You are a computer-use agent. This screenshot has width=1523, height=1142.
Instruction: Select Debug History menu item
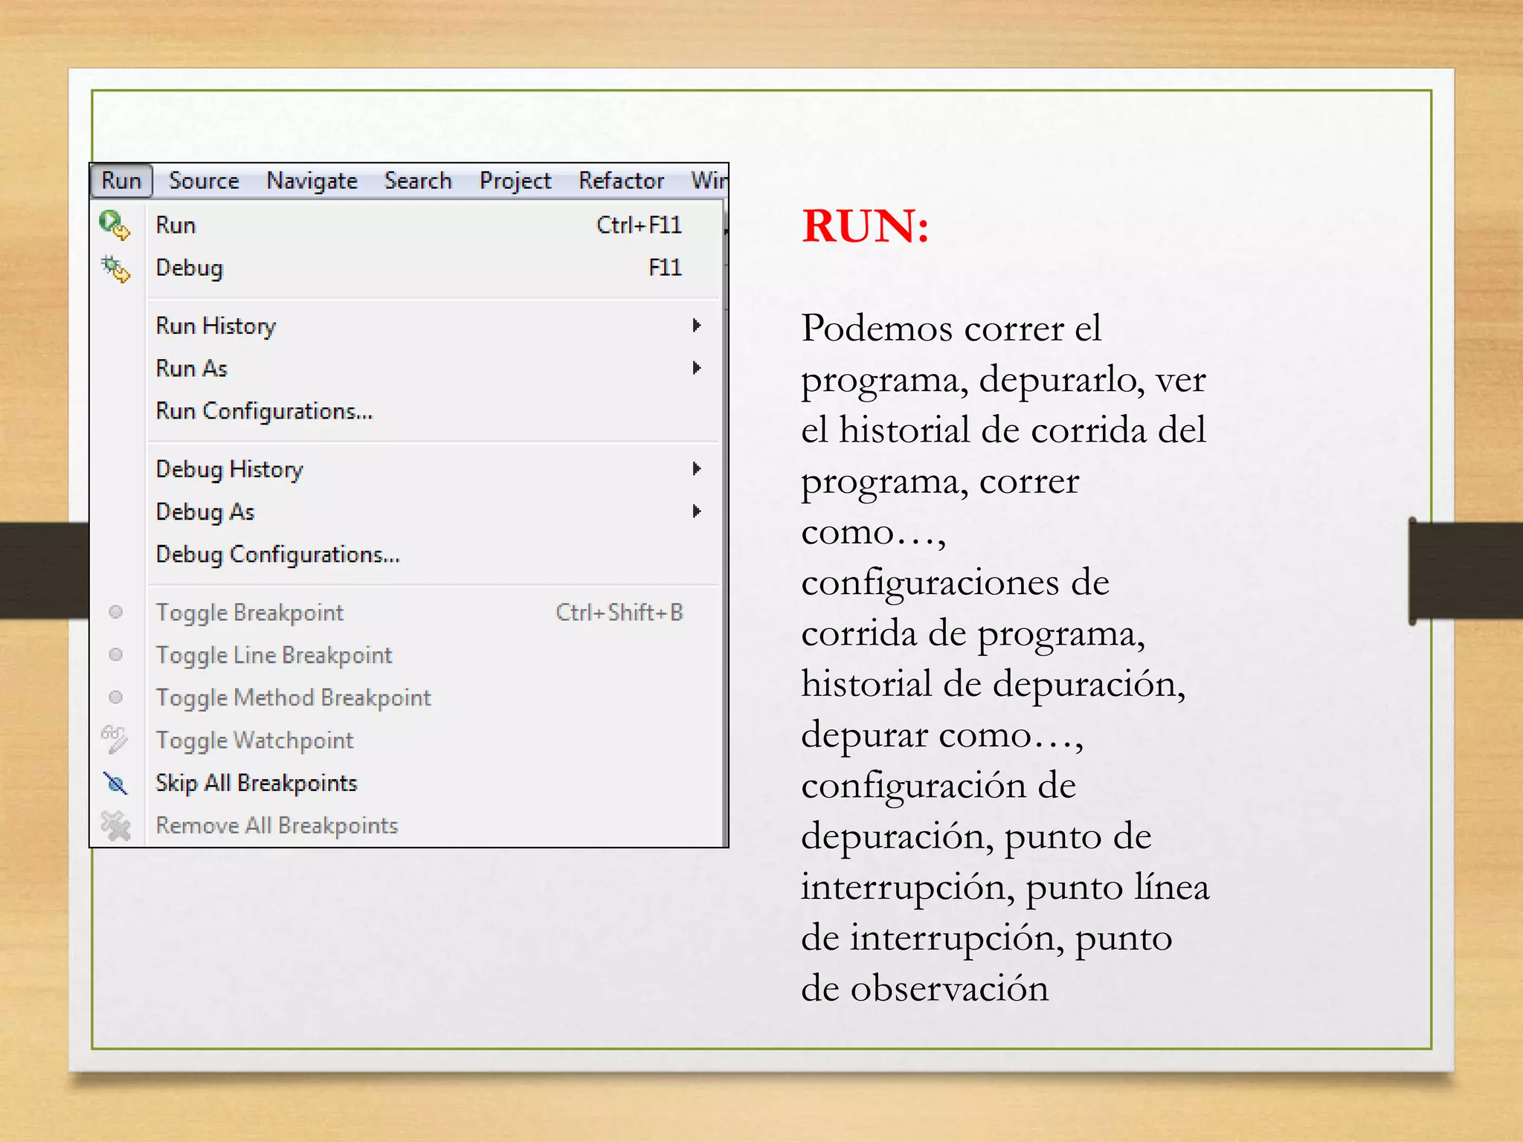pyautogui.click(x=406, y=469)
